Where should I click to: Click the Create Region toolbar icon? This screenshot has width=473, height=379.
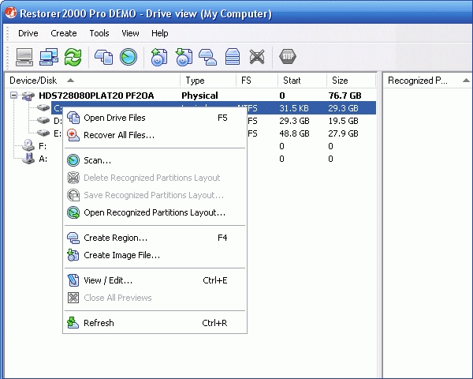(208, 57)
